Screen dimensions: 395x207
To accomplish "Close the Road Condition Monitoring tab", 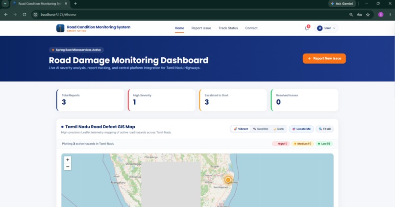I will pos(66,3).
